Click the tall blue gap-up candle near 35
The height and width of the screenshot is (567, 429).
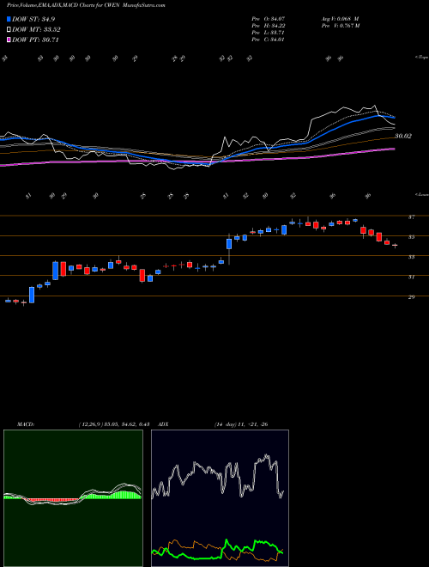[x=229, y=244]
